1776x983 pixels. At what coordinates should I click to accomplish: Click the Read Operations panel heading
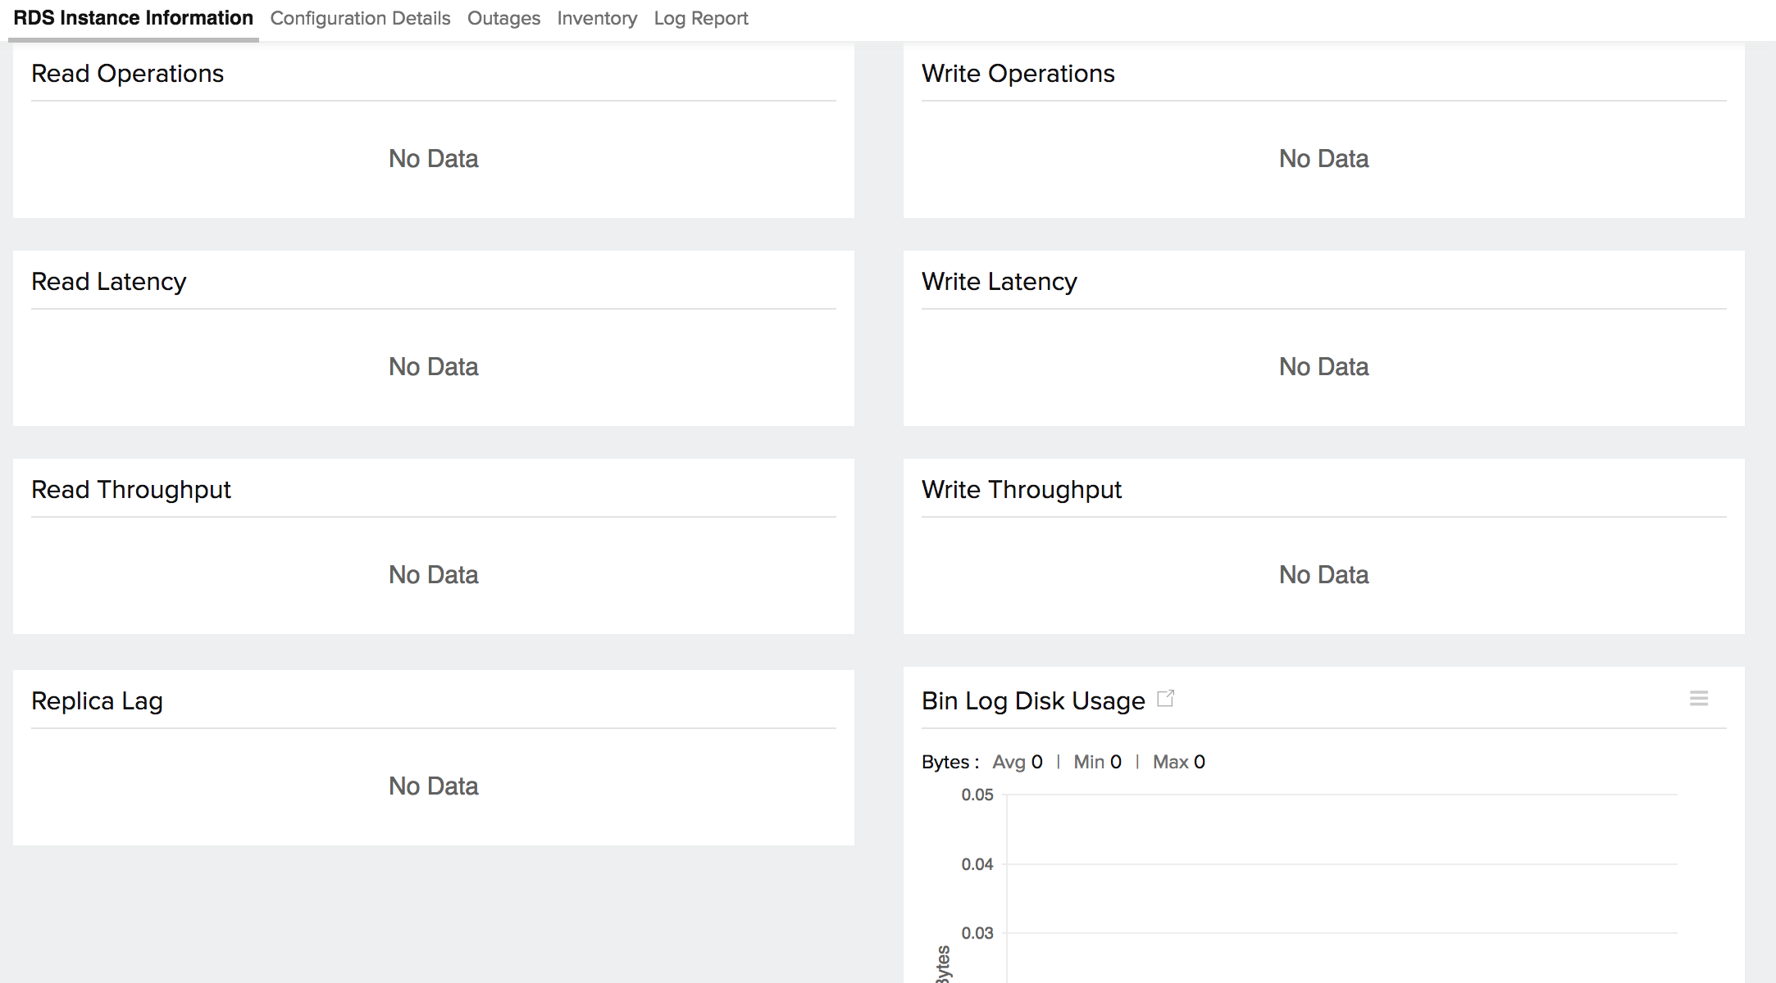[x=127, y=74]
